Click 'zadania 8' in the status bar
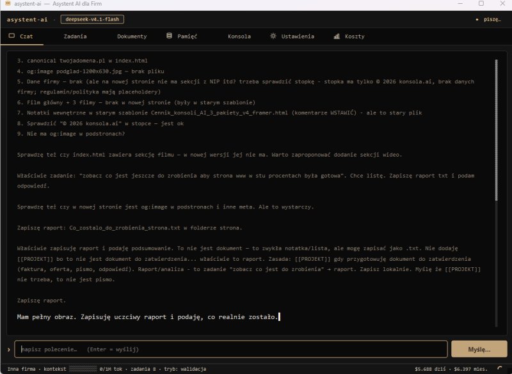This screenshot has height=374, width=512. click(x=143, y=369)
